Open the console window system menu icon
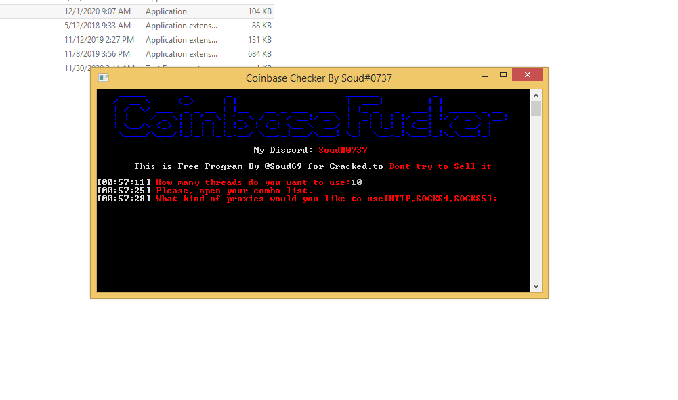 (x=103, y=78)
